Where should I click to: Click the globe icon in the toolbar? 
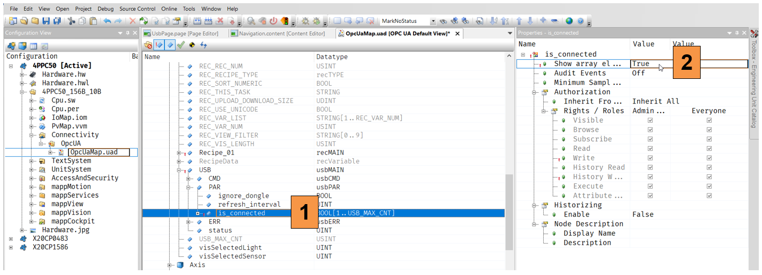pos(569,21)
